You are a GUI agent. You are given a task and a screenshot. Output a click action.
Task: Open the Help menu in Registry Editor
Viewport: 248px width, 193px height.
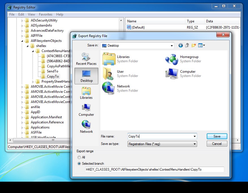[60, 14]
